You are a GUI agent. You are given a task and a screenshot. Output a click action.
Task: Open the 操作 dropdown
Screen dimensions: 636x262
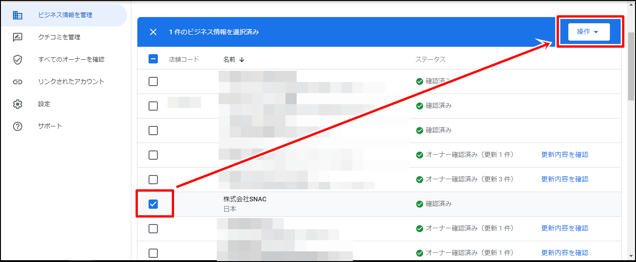589,32
